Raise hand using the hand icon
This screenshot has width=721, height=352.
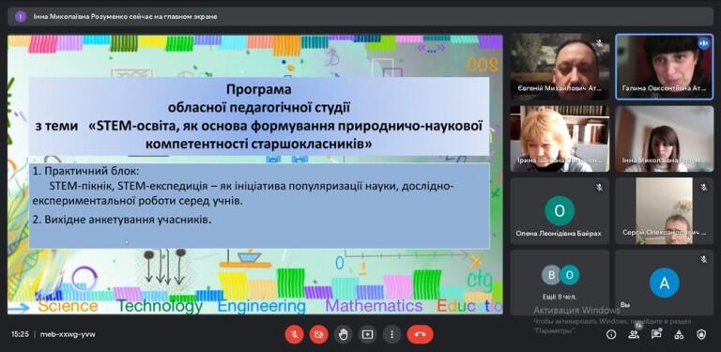click(x=343, y=334)
